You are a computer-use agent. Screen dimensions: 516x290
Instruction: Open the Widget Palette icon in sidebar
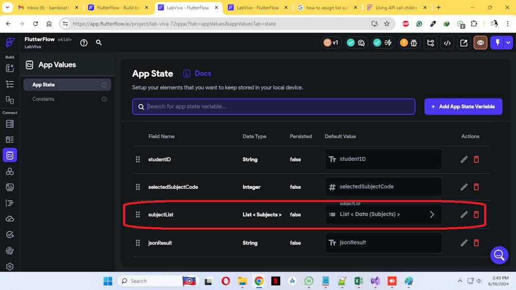[x=10, y=68]
